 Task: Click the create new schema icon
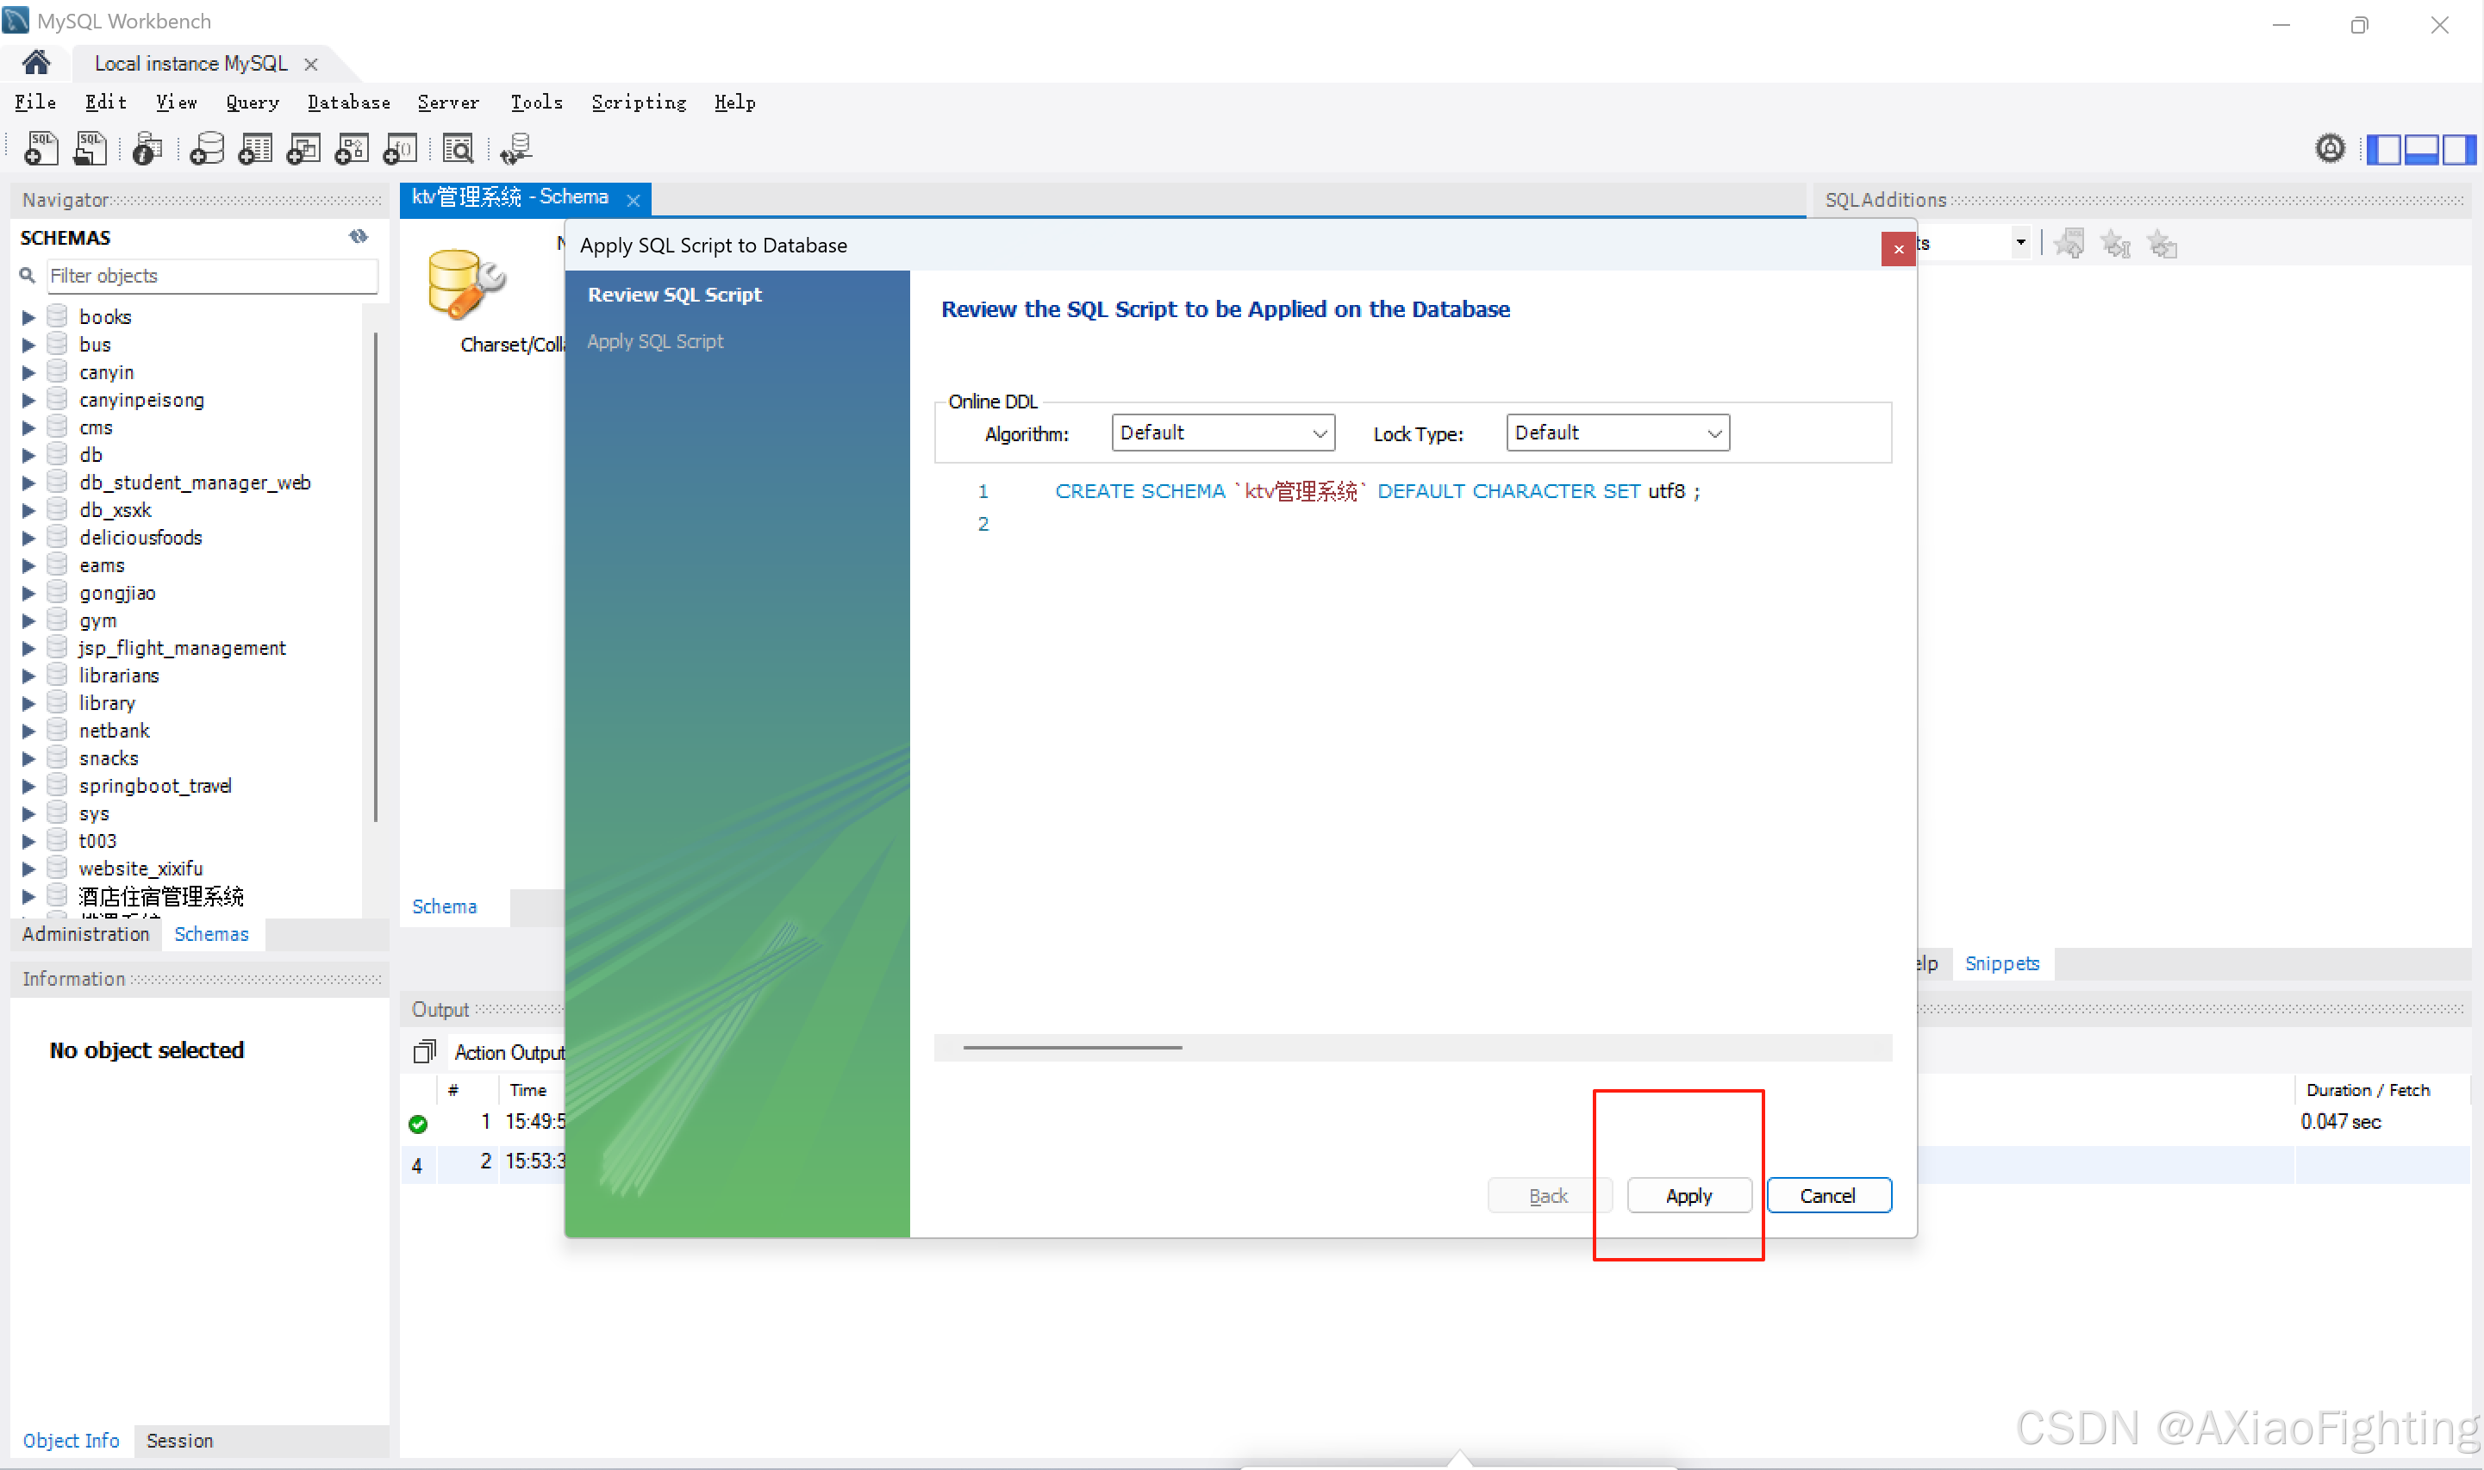tap(206, 148)
